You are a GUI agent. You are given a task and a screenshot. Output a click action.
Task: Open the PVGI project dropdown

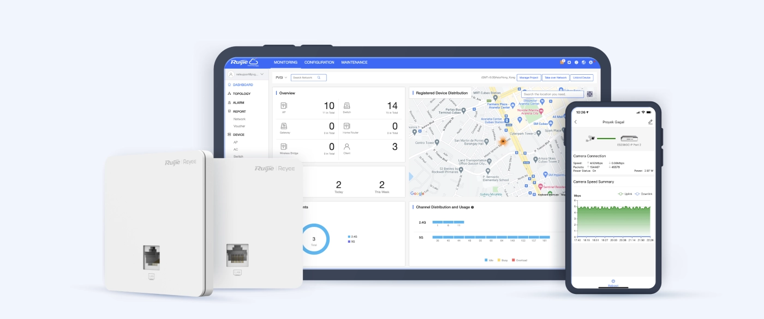pos(281,77)
